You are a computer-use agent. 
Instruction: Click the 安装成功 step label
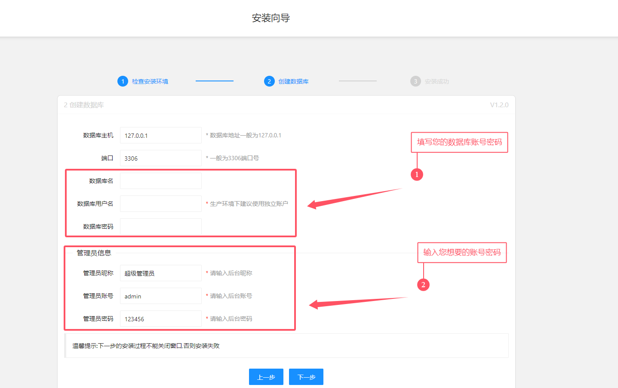(x=437, y=81)
